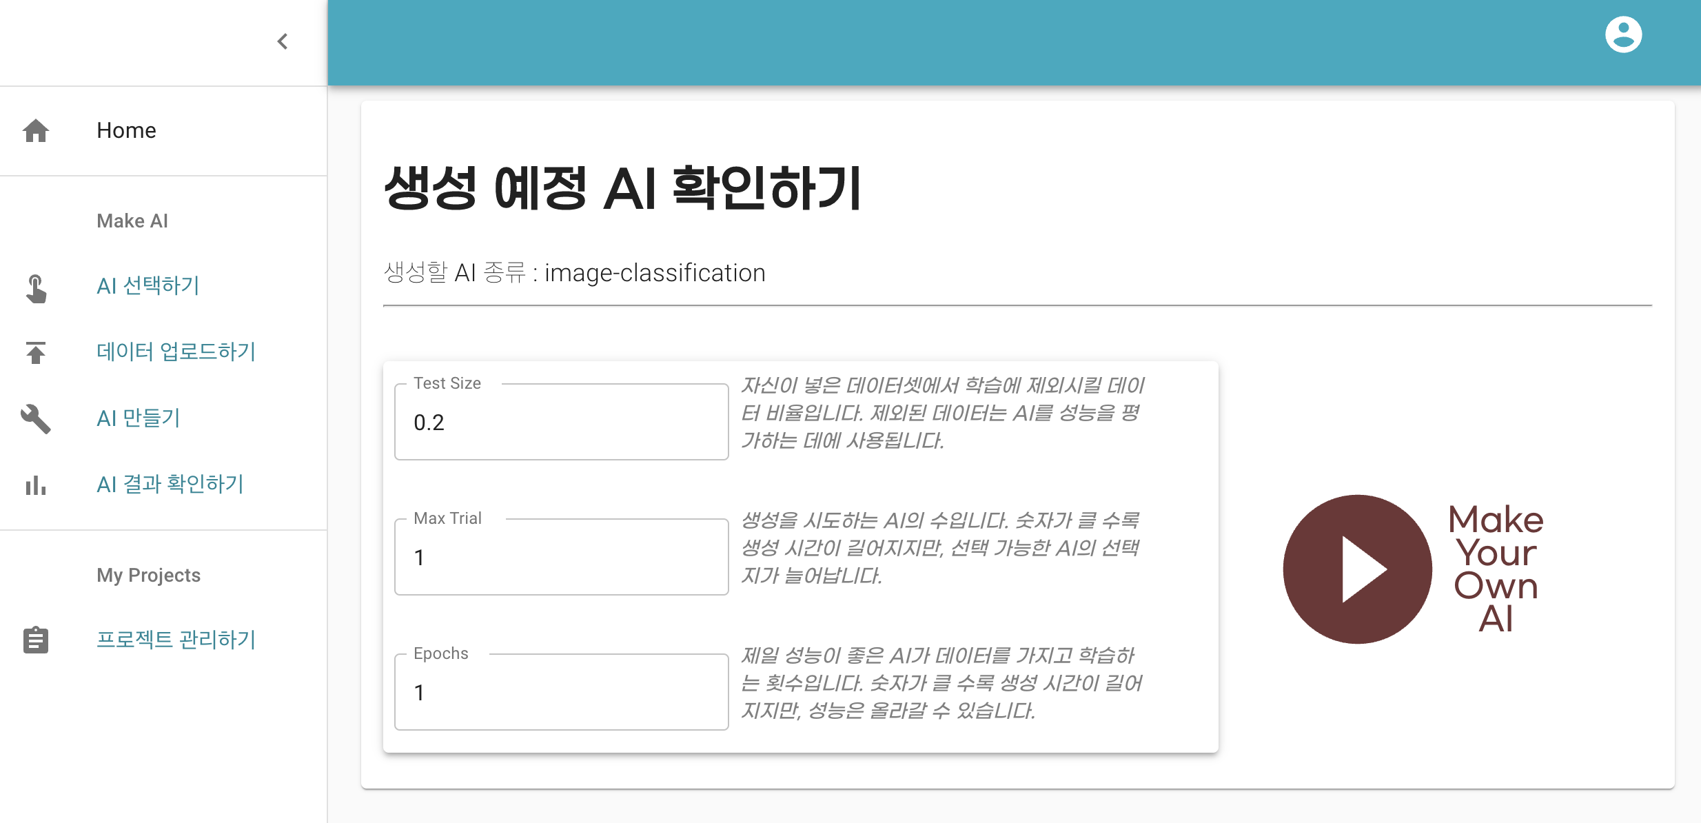Click the wrench icon
The width and height of the screenshot is (1701, 823).
click(36, 418)
